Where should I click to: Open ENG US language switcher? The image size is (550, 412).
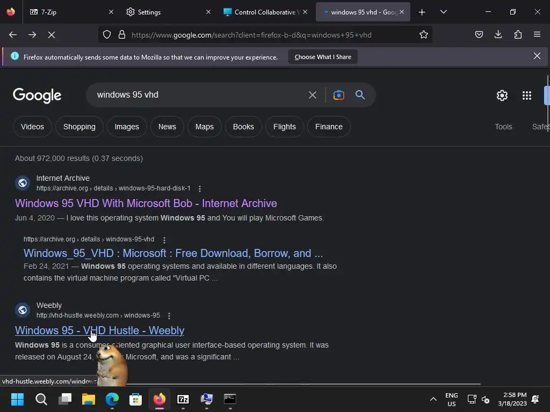click(451, 399)
